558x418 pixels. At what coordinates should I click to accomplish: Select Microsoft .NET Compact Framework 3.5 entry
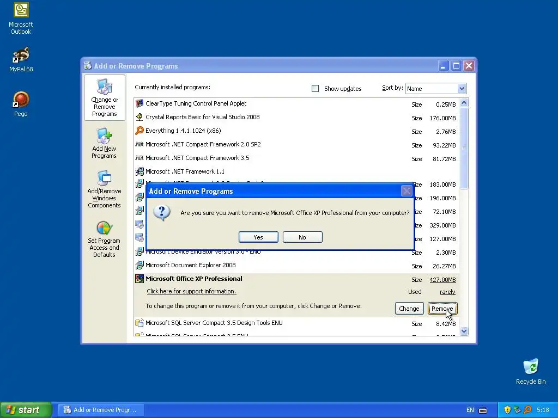(x=197, y=158)
